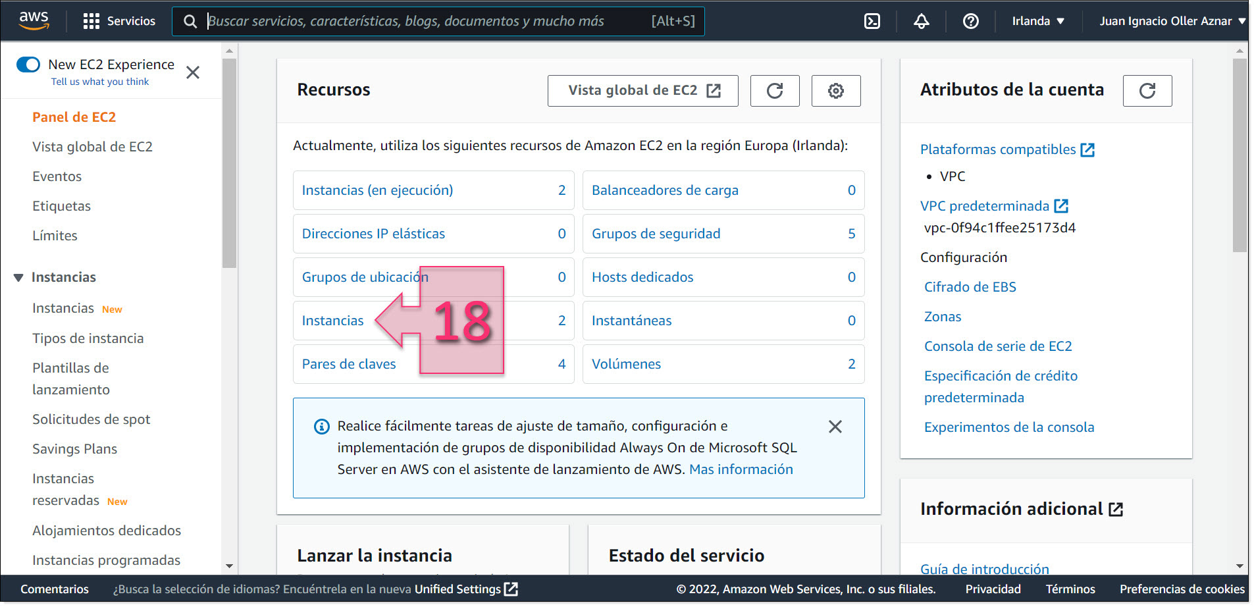Open the Irlanda region dropdown

pos(1038,20)
